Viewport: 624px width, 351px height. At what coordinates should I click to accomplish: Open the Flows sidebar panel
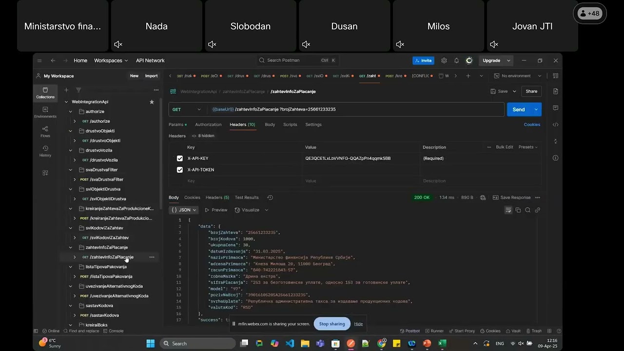[45, 132]
